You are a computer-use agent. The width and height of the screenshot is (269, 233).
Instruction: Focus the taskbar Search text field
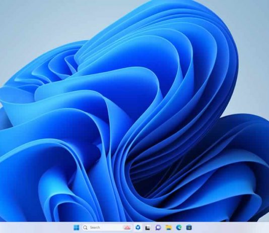pos(107,227)
